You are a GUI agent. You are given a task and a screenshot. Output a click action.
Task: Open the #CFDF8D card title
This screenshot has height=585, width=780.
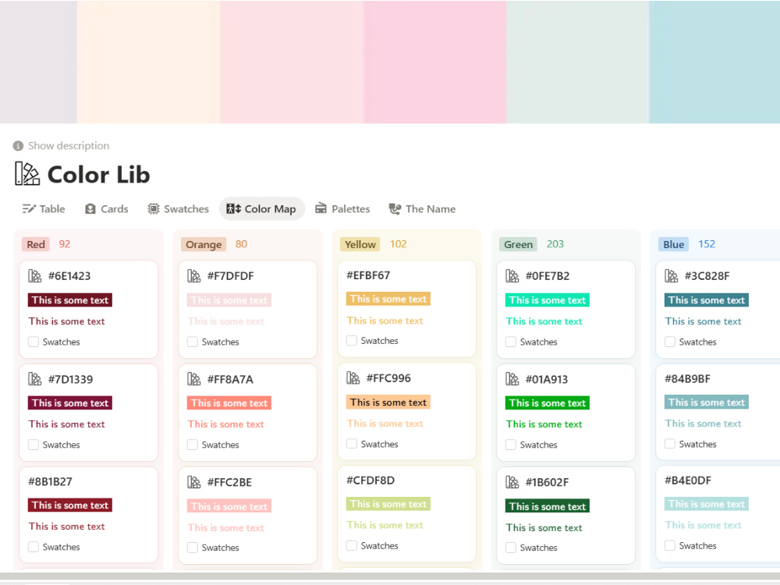coord(370,480)
